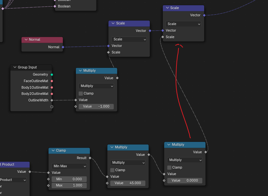This screenshot has height=196, width=268.
Task: Click the Body2OutlineMat output socket
Action: point(52,94)
